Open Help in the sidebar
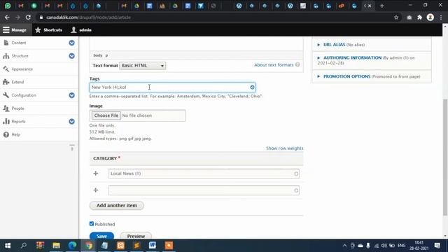The image size is (448, 252). tap(15, 134)
